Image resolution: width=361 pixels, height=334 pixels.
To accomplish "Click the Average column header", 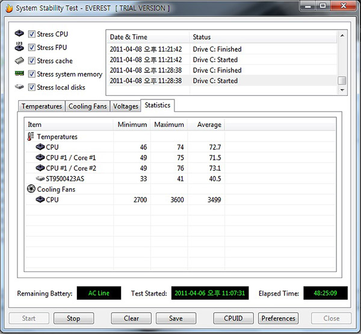I will pos(206,125).
